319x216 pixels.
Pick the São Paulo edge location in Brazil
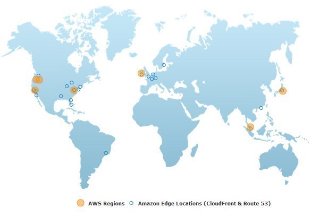(x=106, y=153)
